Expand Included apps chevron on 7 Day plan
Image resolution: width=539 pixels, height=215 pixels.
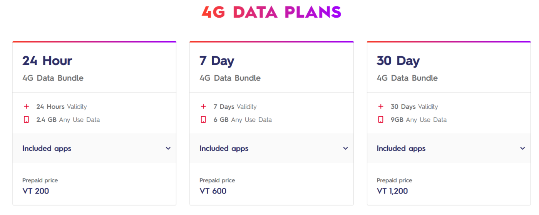(x=345, y=149)
